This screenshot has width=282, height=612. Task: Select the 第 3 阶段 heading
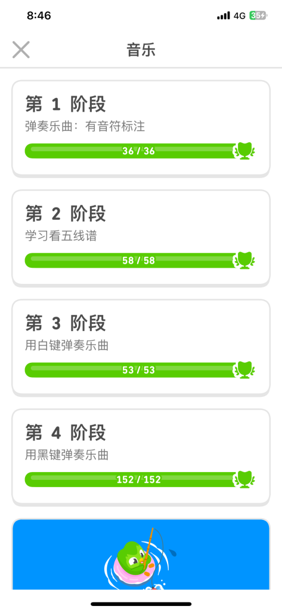[66, 324]
